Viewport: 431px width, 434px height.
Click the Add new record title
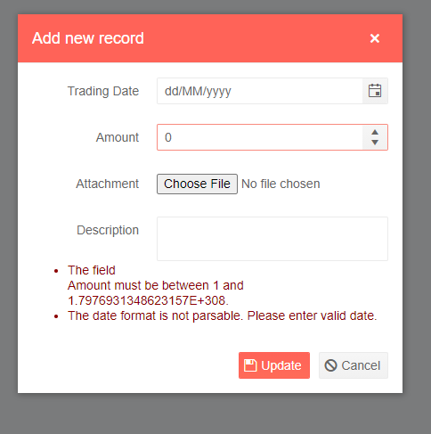[88, 38]
